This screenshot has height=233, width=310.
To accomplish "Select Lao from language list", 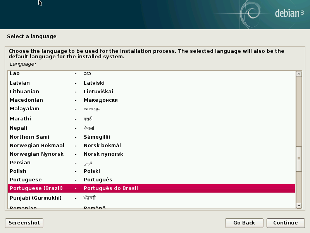I will tap(151, 73).
